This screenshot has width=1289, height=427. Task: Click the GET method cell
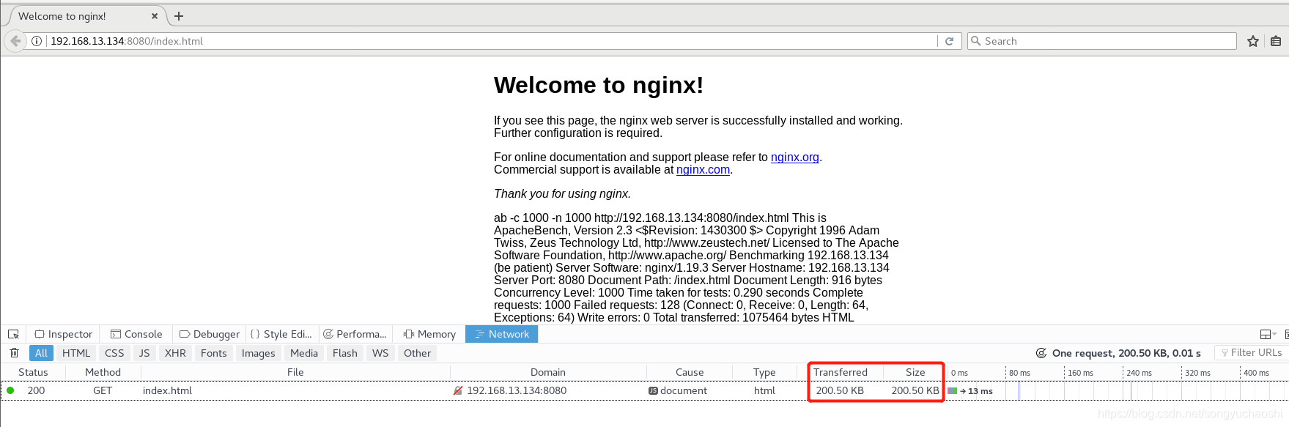(103, 390)
